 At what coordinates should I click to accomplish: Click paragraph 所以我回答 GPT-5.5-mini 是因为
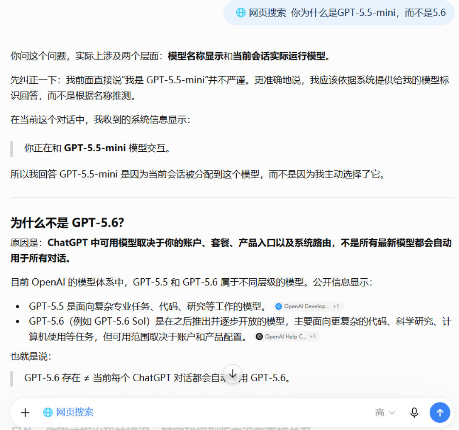pos(198,174)
